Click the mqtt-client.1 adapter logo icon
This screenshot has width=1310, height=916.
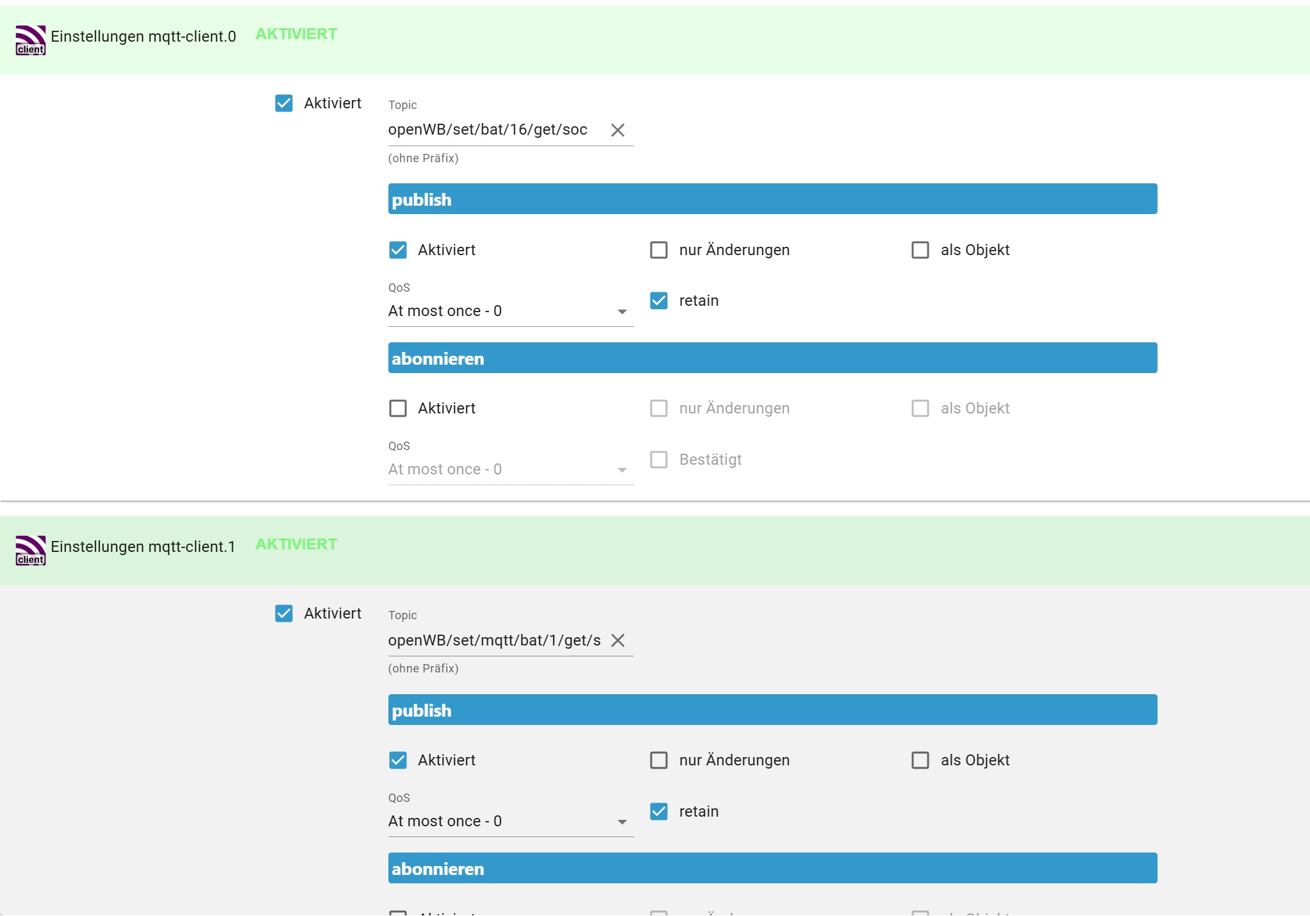[x=30, y=550]
